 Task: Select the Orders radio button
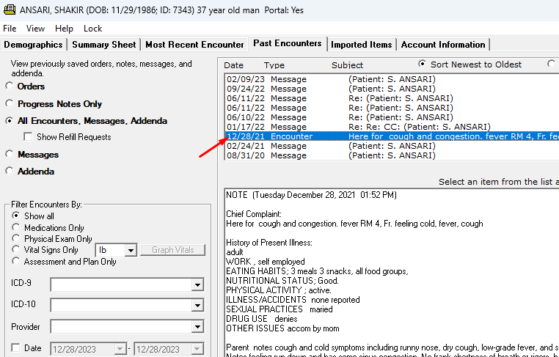click(10, 87)
